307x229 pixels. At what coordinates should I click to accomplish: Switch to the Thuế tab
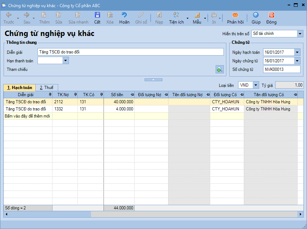[x=46, y=88]
